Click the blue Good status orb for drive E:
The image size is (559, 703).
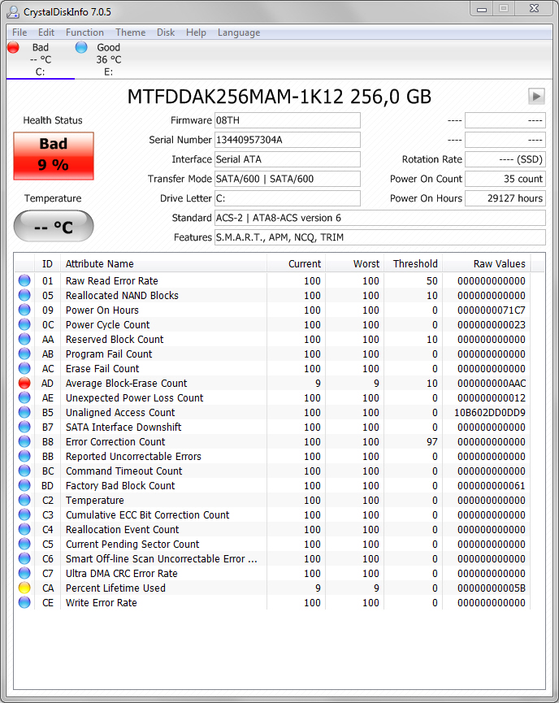[81, 47]
